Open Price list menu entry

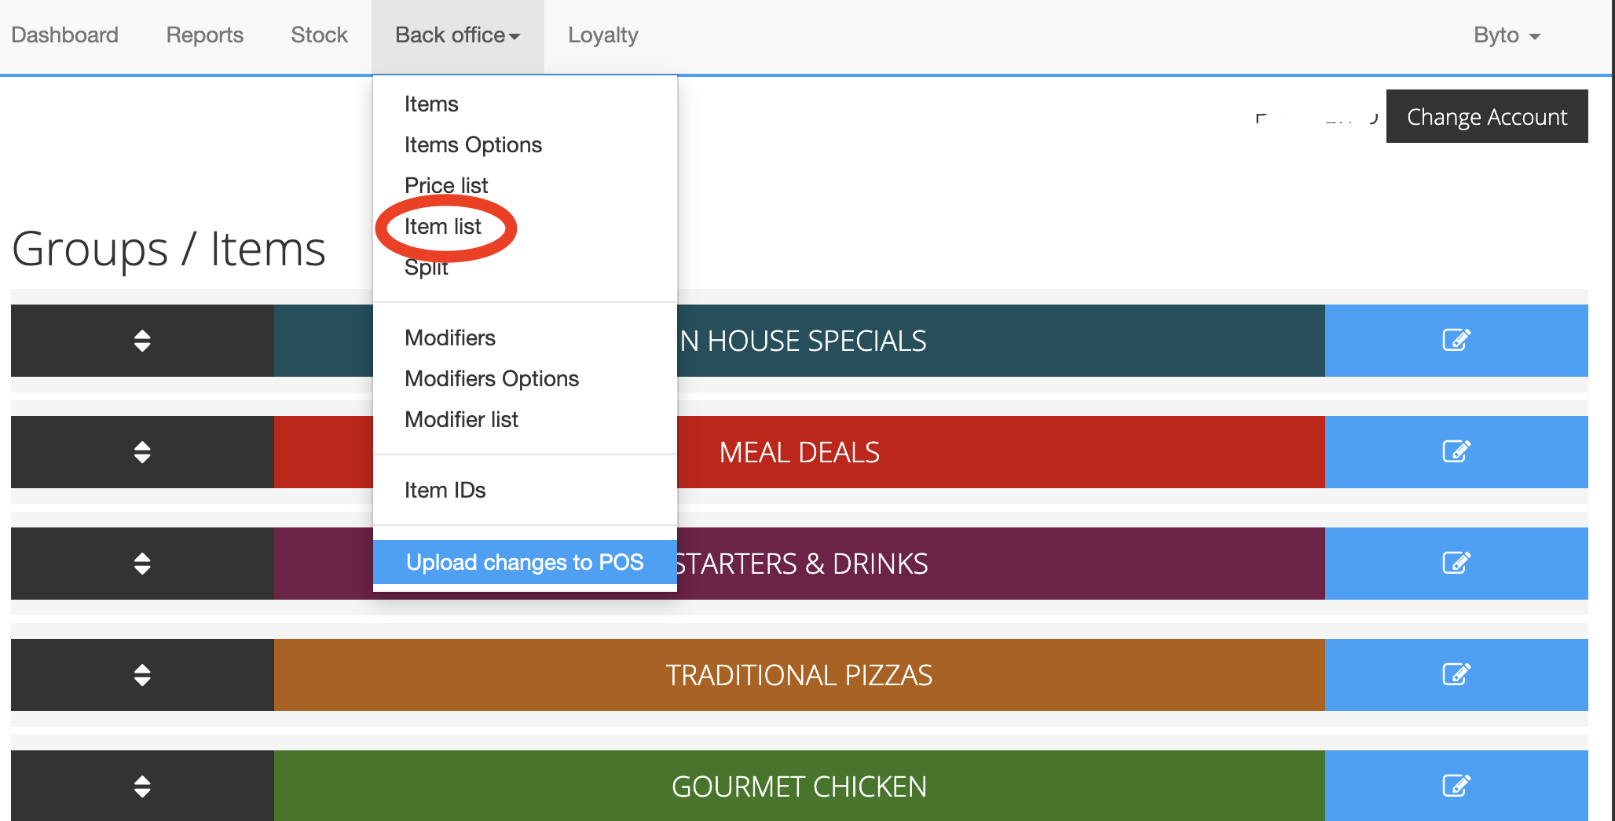(446, 186)
